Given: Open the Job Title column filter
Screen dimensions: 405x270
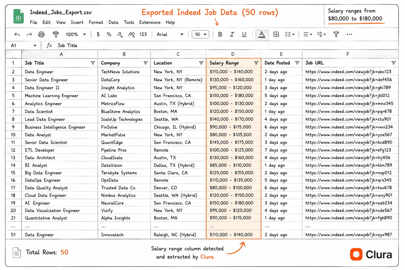Looking at the screenshot, I should (x=93, y=63).
